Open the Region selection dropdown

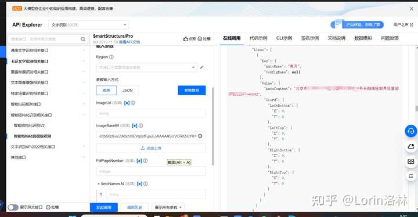tap(147, 67)
